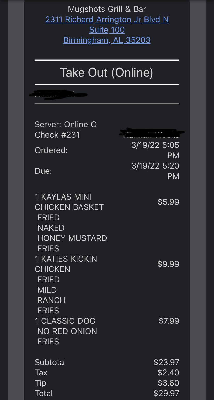The width and height of the screenshot is (214, 400).
Task: Select the Tax amount $2.40
Action: (x=168, y=373)
